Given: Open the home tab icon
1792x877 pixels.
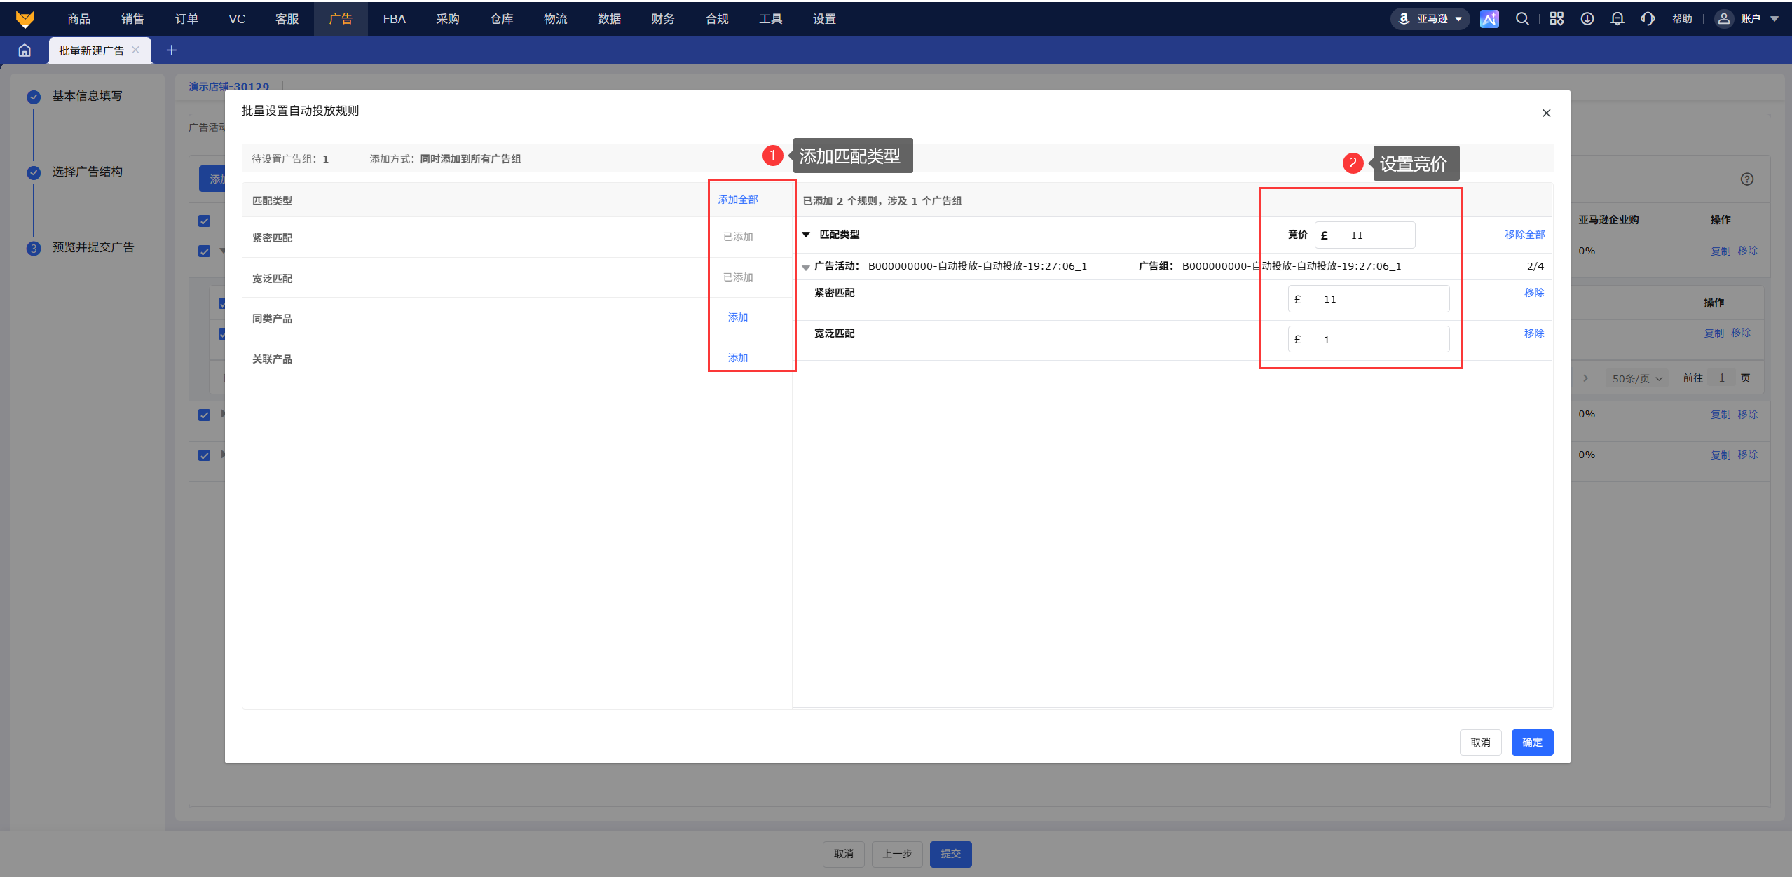Looking at the screenshot, I should [x=25, y=50].
